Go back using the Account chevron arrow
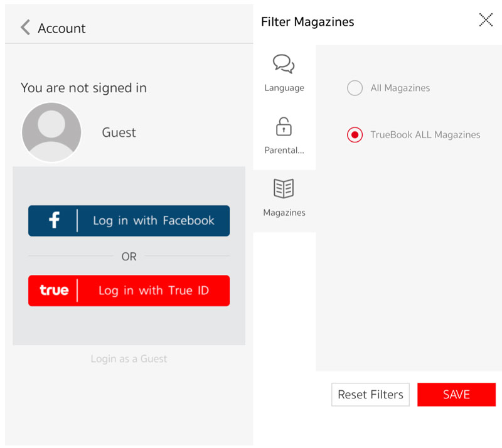502x448 pixels. (25, 28)
